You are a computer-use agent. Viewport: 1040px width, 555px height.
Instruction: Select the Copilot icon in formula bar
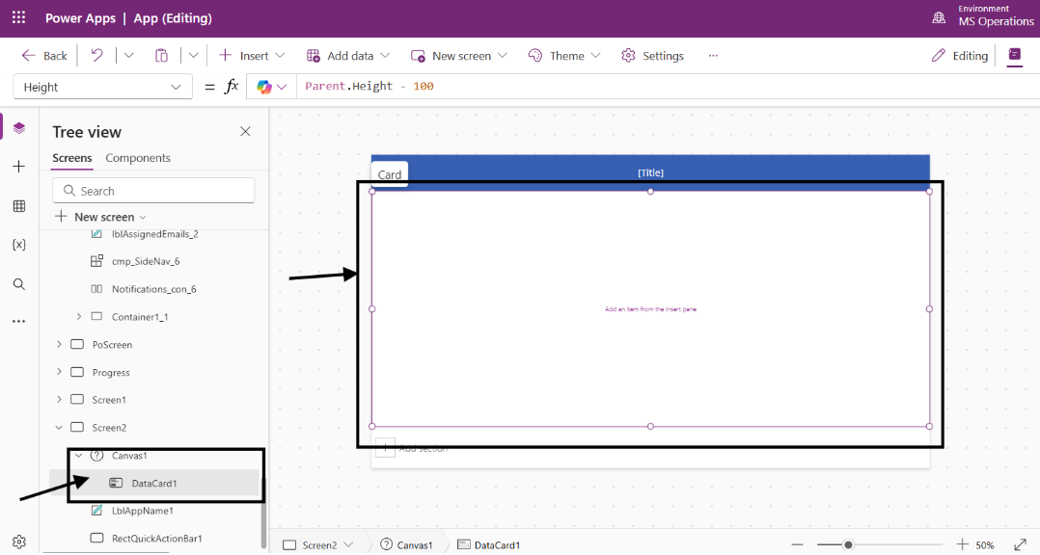265,86
